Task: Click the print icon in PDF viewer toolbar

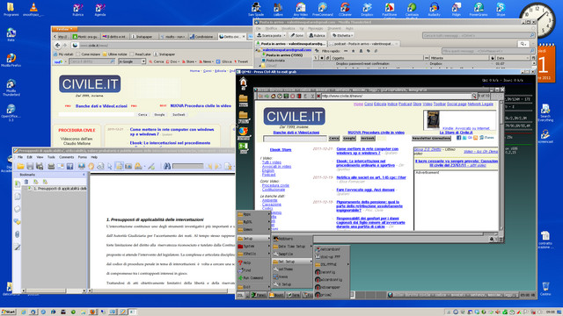Action: coord(51,166)
